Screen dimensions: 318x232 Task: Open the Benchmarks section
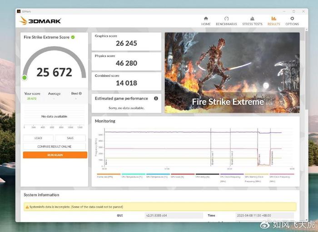pos(226,21)
